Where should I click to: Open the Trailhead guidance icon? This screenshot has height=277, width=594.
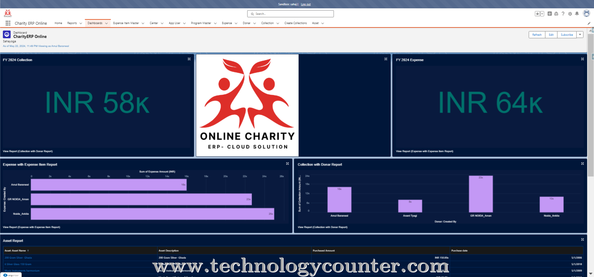click(x=556, y=14)
